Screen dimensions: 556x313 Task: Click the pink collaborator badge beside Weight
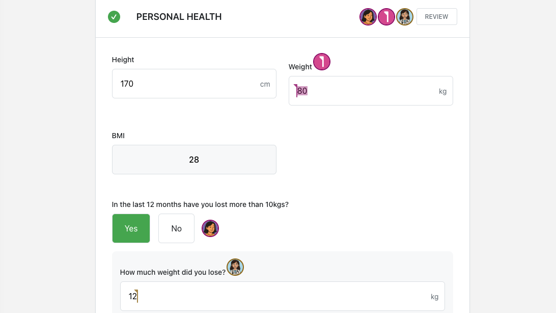322,62
